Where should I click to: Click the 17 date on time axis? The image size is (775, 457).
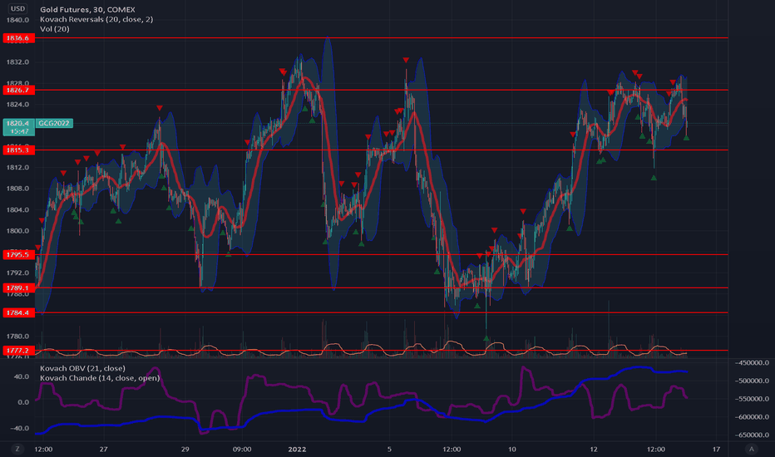716,449
